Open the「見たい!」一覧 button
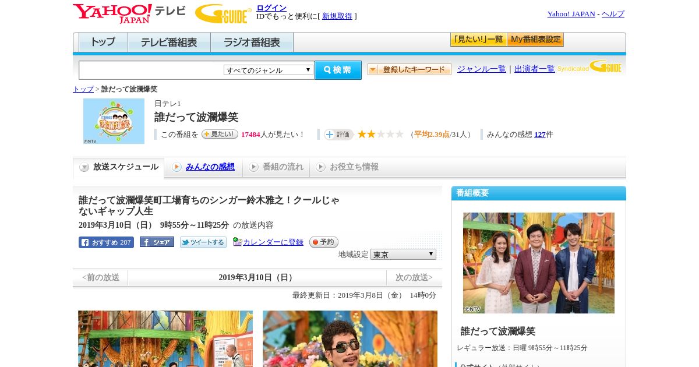 (479, 40)
